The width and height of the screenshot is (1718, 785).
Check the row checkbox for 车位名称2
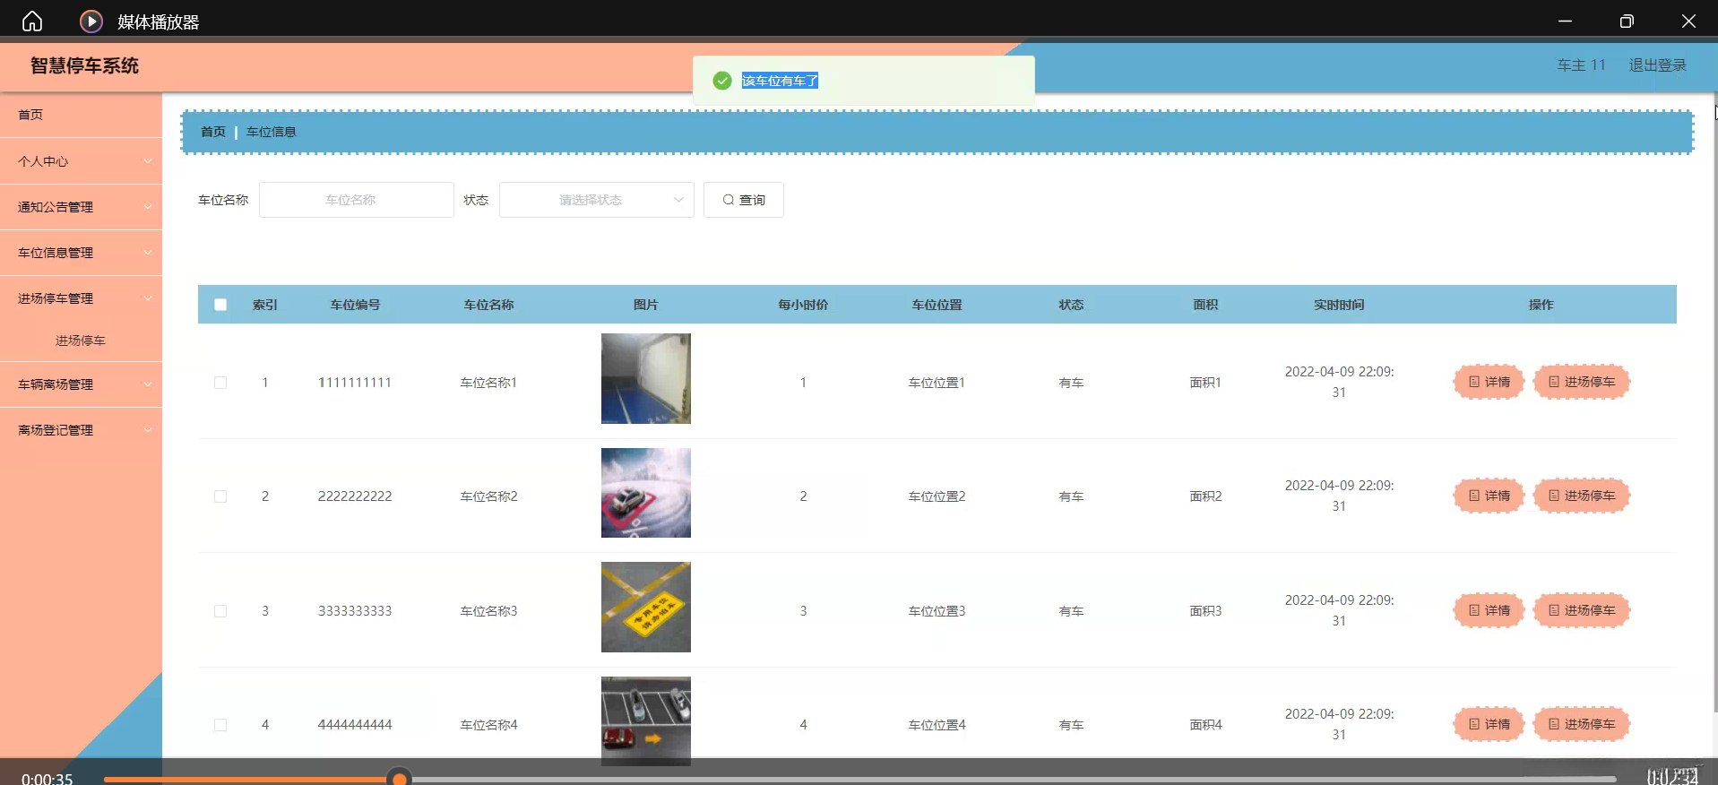pos(220,496)
